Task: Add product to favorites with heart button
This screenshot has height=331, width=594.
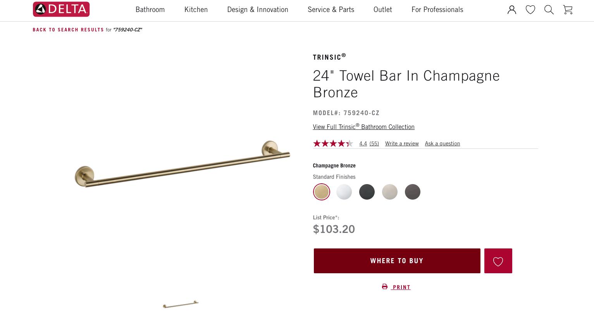Action: coord(498,261)
